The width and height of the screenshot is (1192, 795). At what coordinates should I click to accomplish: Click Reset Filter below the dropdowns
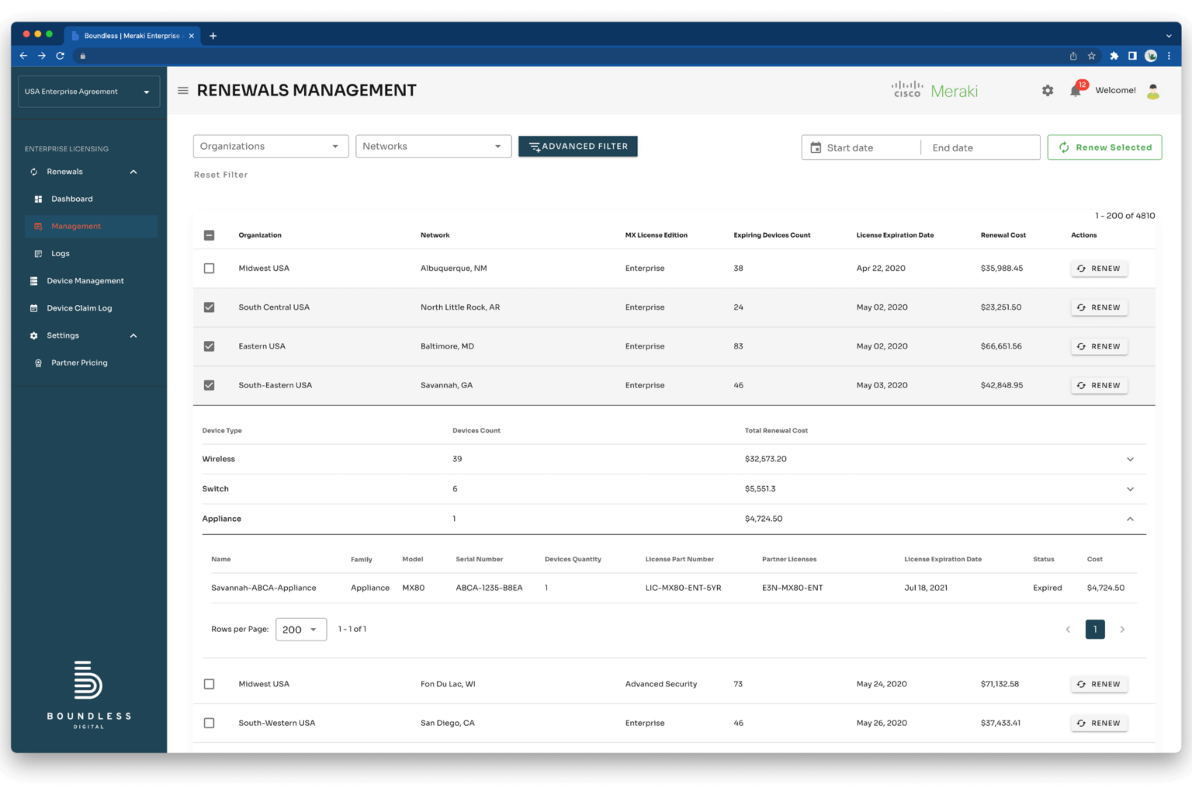click(220, 175)
